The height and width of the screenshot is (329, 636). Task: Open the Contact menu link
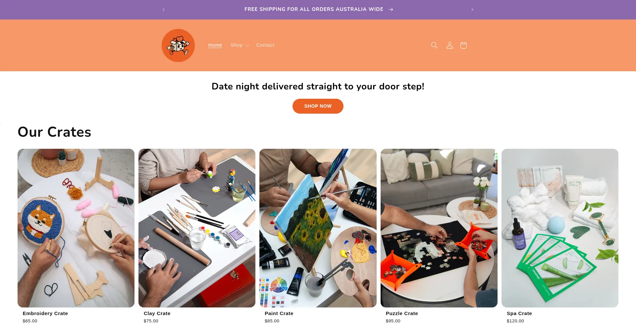click(265, 45)
